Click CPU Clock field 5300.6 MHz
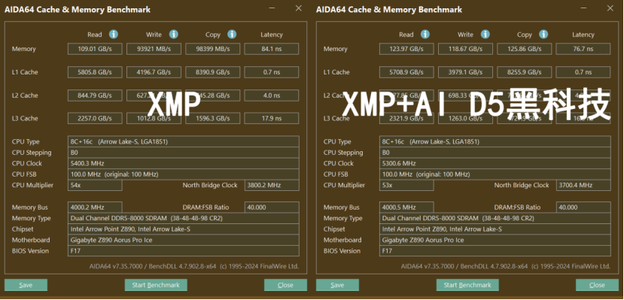 tap(495, 163)
